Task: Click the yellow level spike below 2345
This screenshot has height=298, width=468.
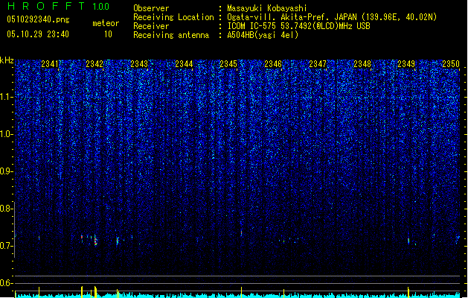Action: [241, 292]
